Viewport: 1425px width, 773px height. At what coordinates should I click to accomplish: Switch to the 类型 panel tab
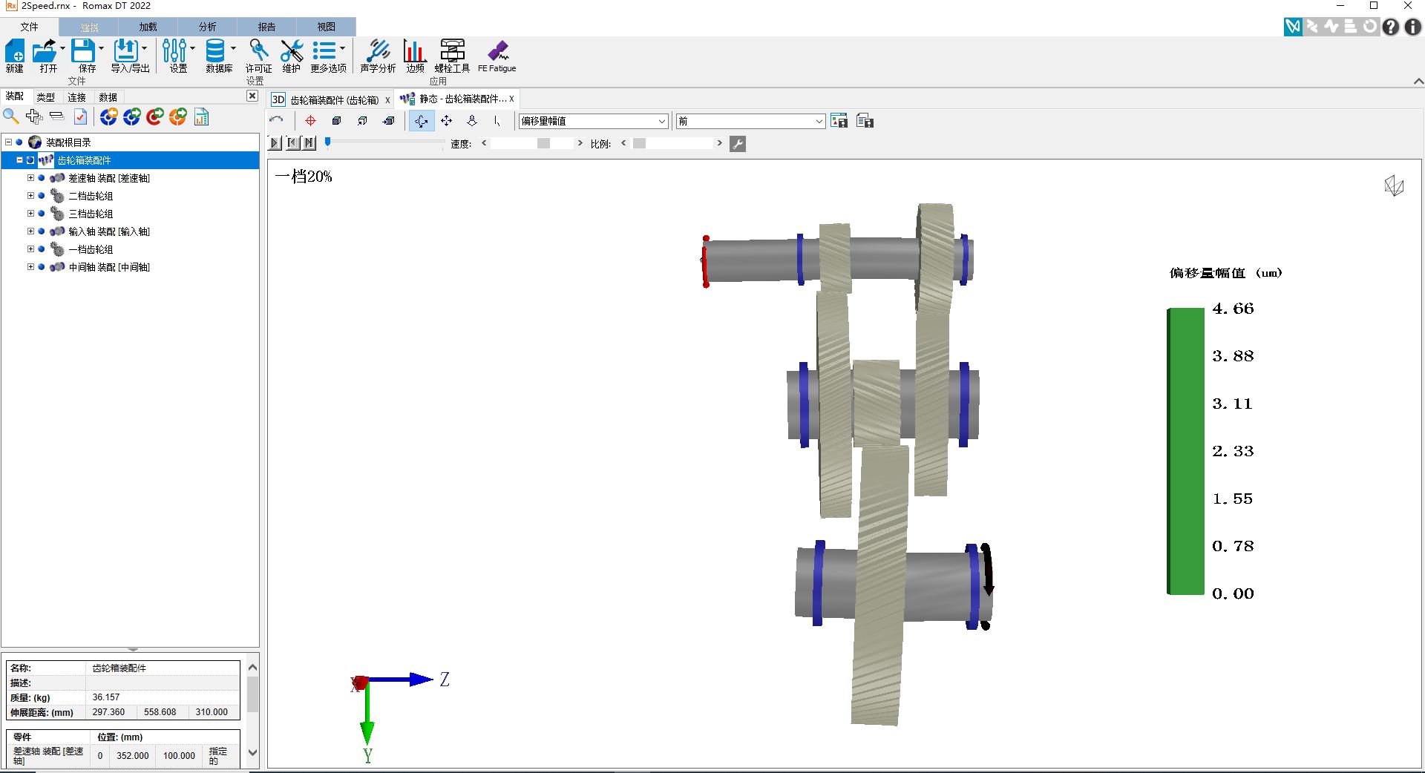(x=46, y=97)
